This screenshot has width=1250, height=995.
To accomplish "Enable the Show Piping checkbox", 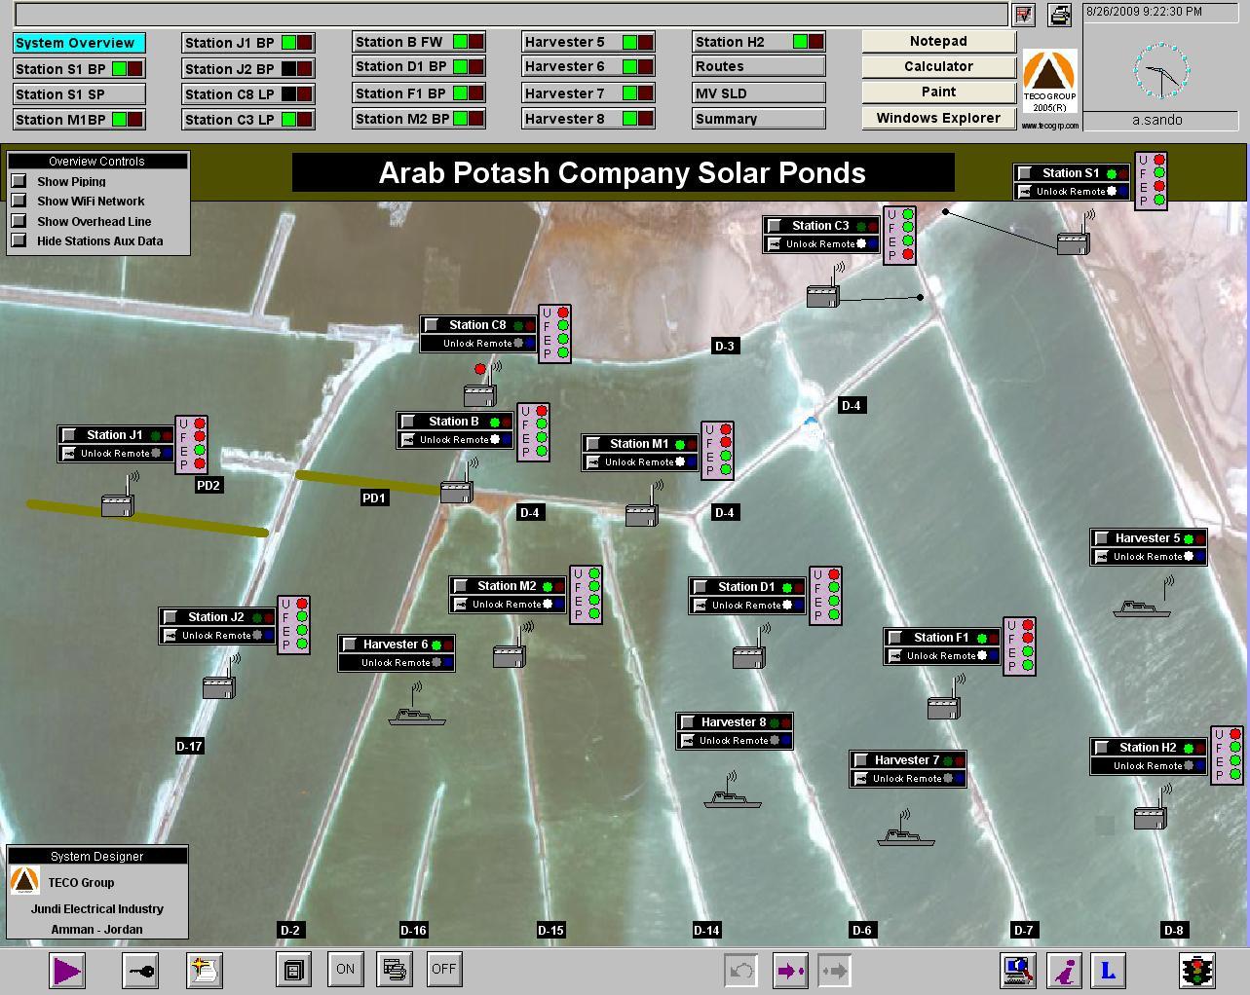I will click(19, 181).
